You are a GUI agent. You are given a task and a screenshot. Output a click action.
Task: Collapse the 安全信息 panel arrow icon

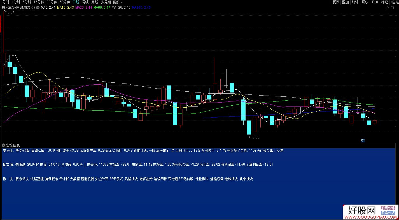(x=3, y=145)
